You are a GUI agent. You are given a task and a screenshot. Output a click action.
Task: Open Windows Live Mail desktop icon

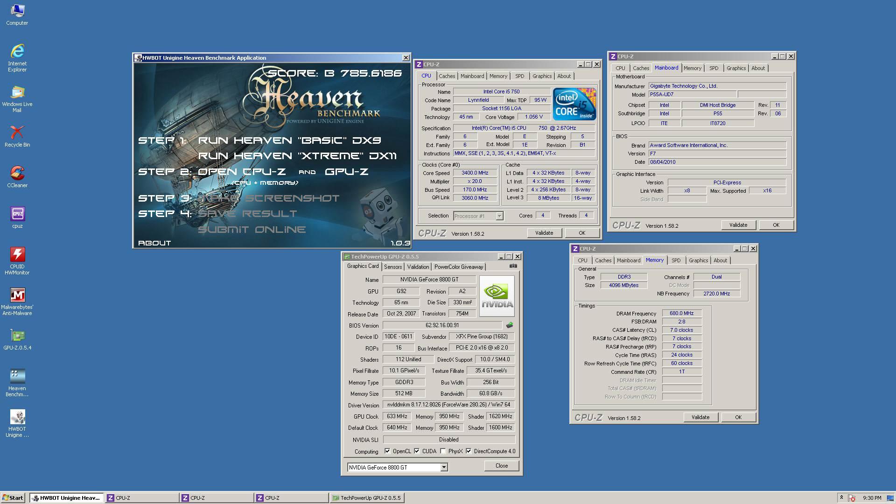click(x=17, y=99)
